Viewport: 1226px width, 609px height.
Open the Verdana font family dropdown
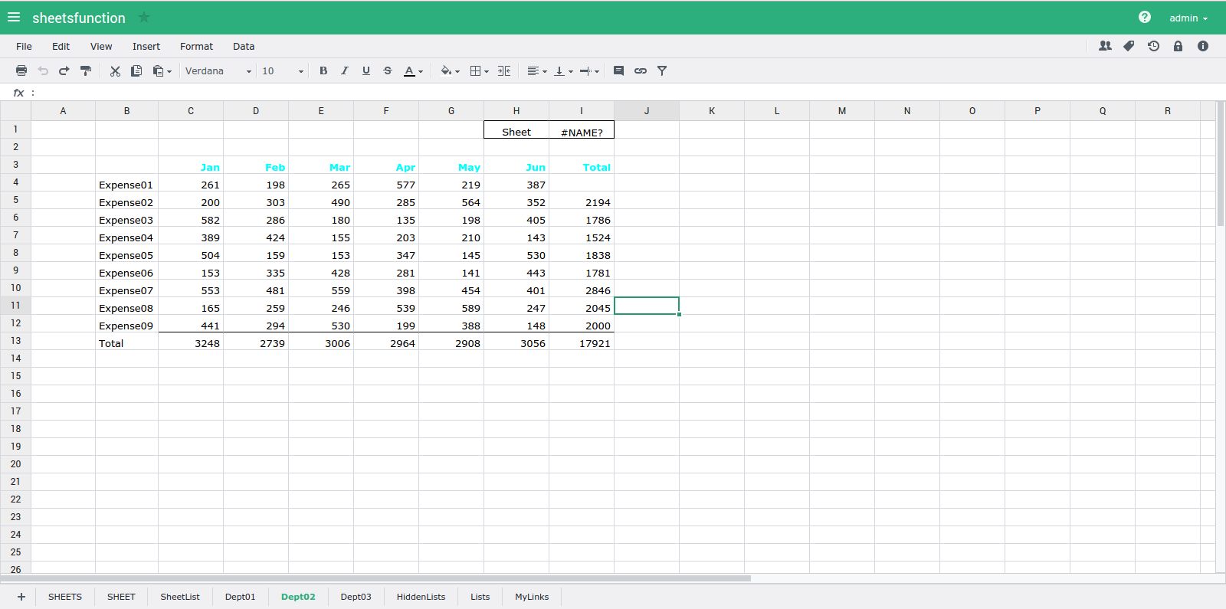click(x=218, y=70)
